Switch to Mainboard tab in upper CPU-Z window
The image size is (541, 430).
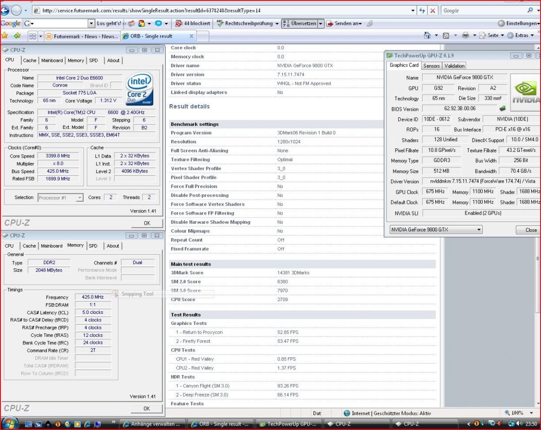click(x=52, y=60)
